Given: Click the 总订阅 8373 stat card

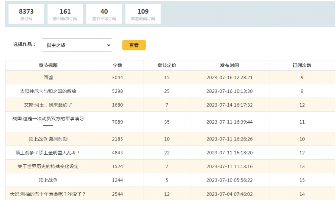Looking at the screenshot, I should click(x=26, y=14).
